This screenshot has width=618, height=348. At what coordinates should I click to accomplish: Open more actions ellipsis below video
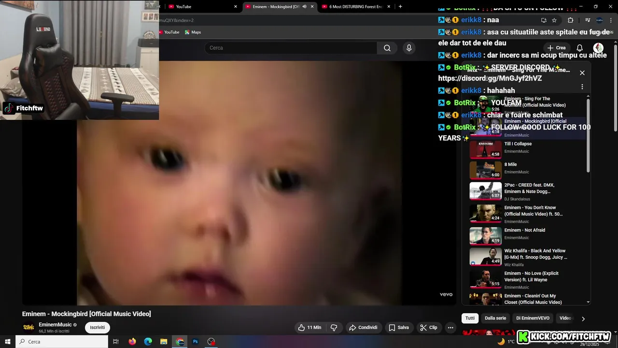(450, 327)
